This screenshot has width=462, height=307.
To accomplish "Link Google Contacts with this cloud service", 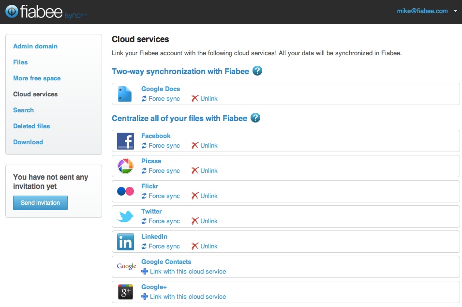I will (x=184, y=271).
